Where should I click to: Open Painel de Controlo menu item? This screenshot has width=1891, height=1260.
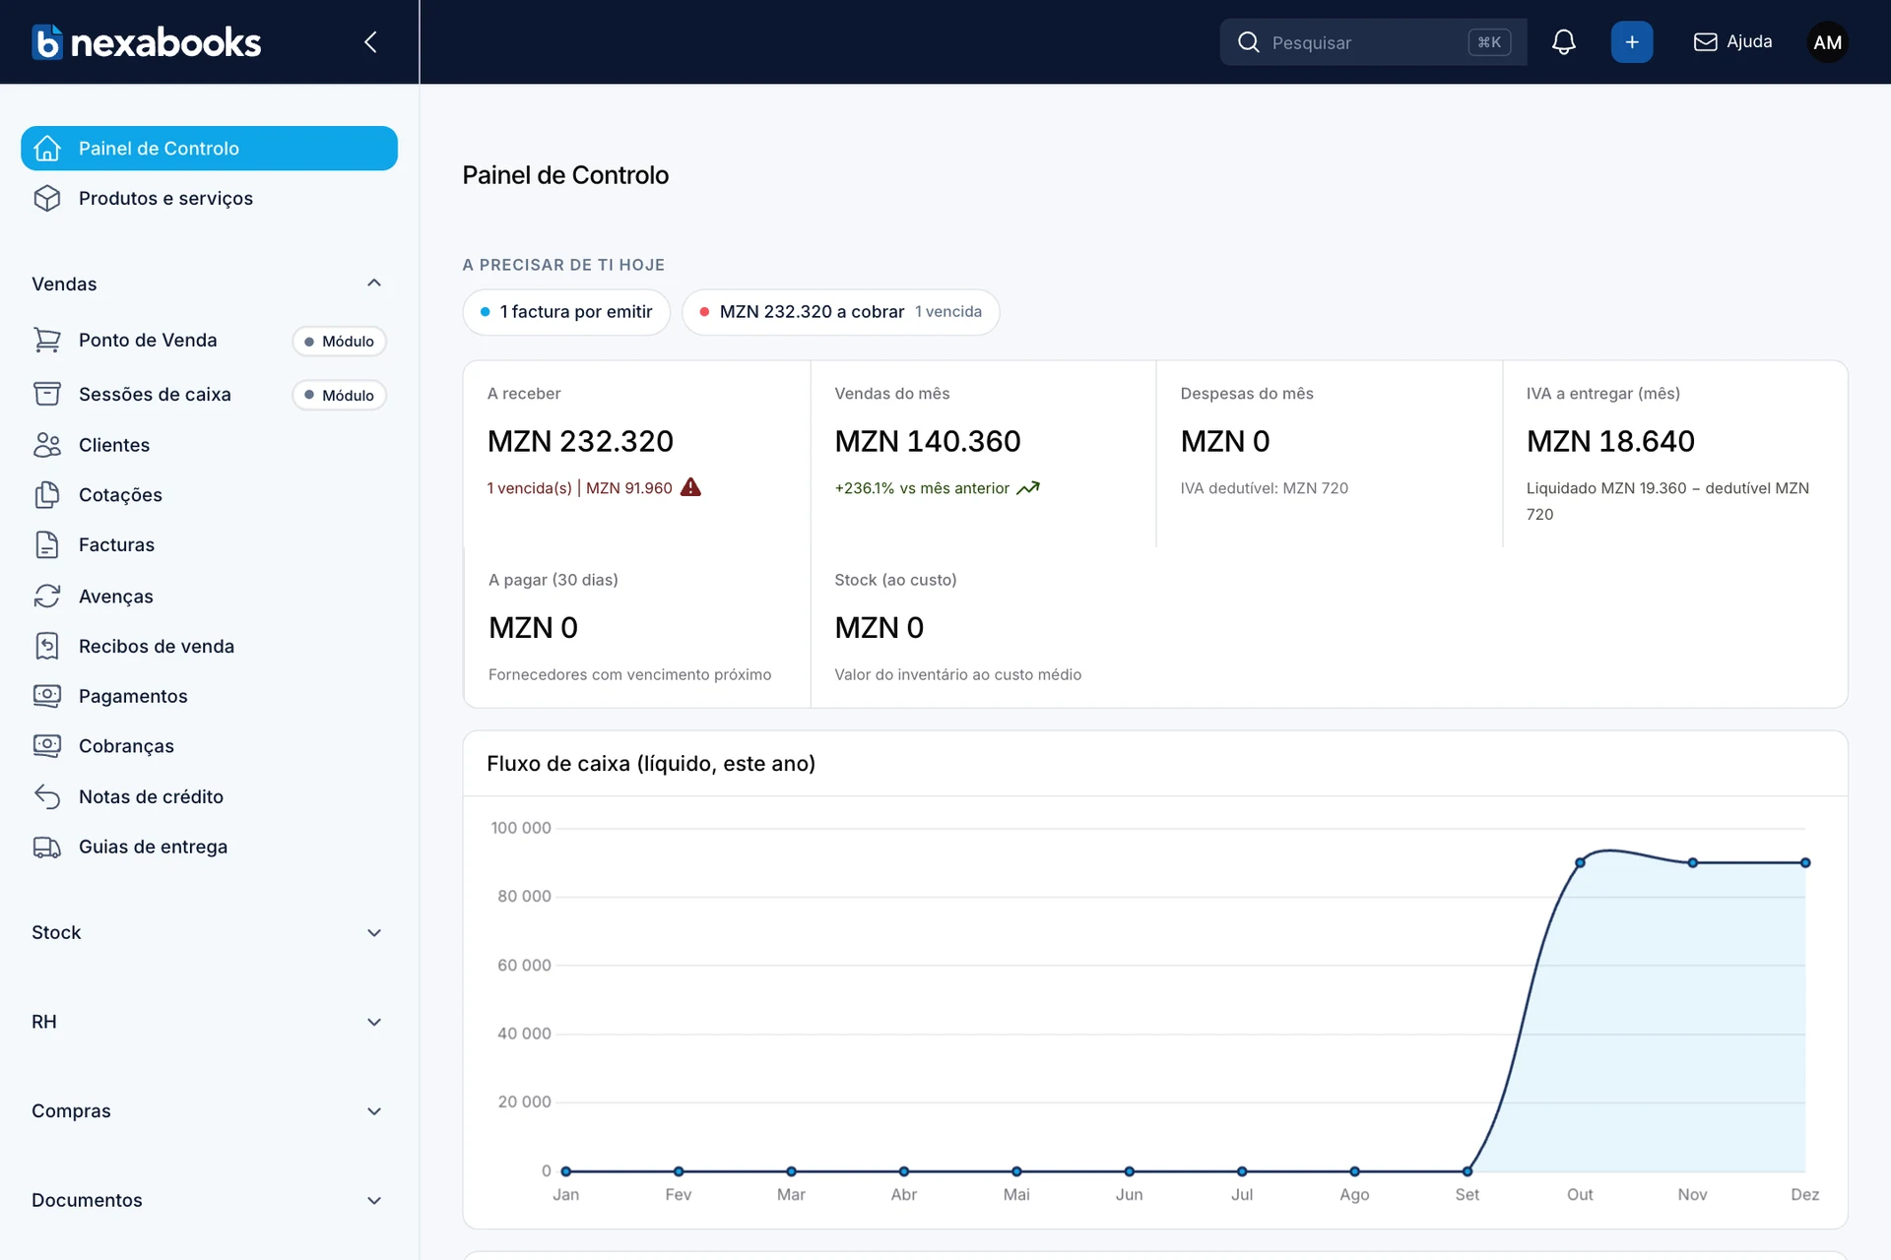[209, 149]
